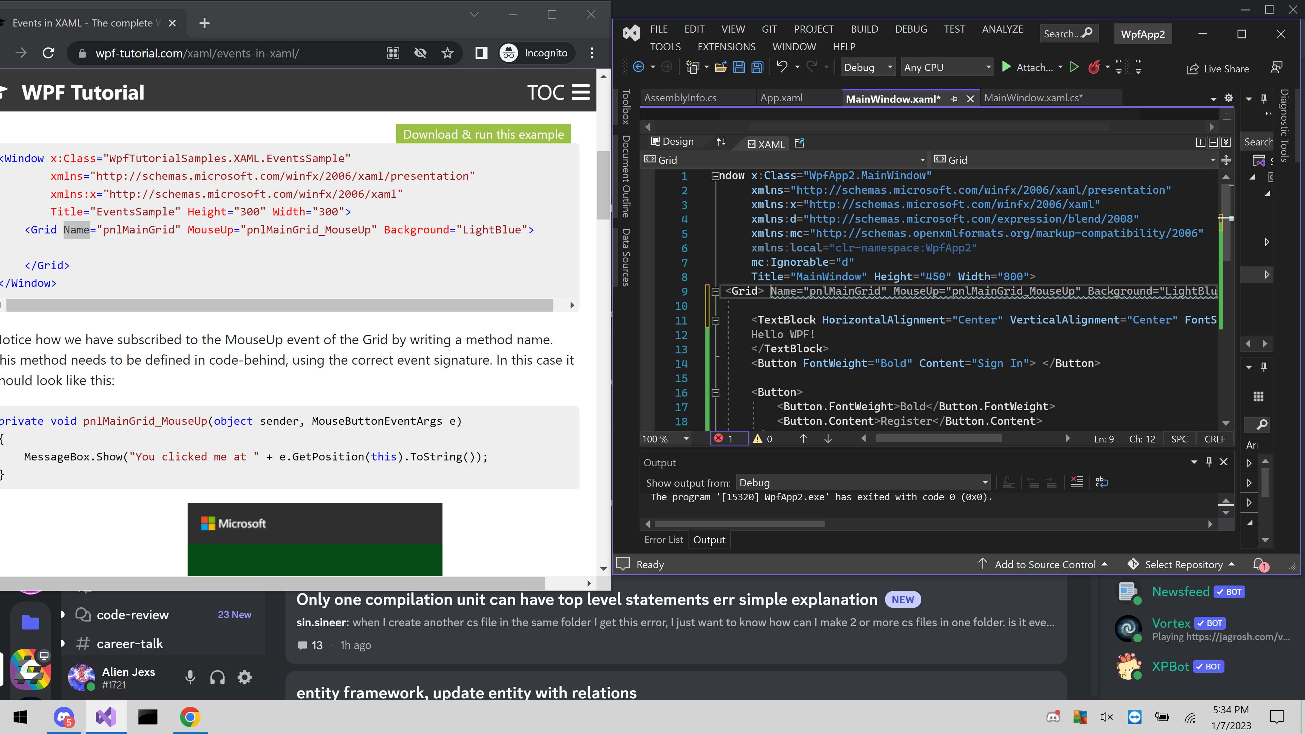Click the swap panes arrows icon
The image size is (1305, 734).
tap(721, 142)
